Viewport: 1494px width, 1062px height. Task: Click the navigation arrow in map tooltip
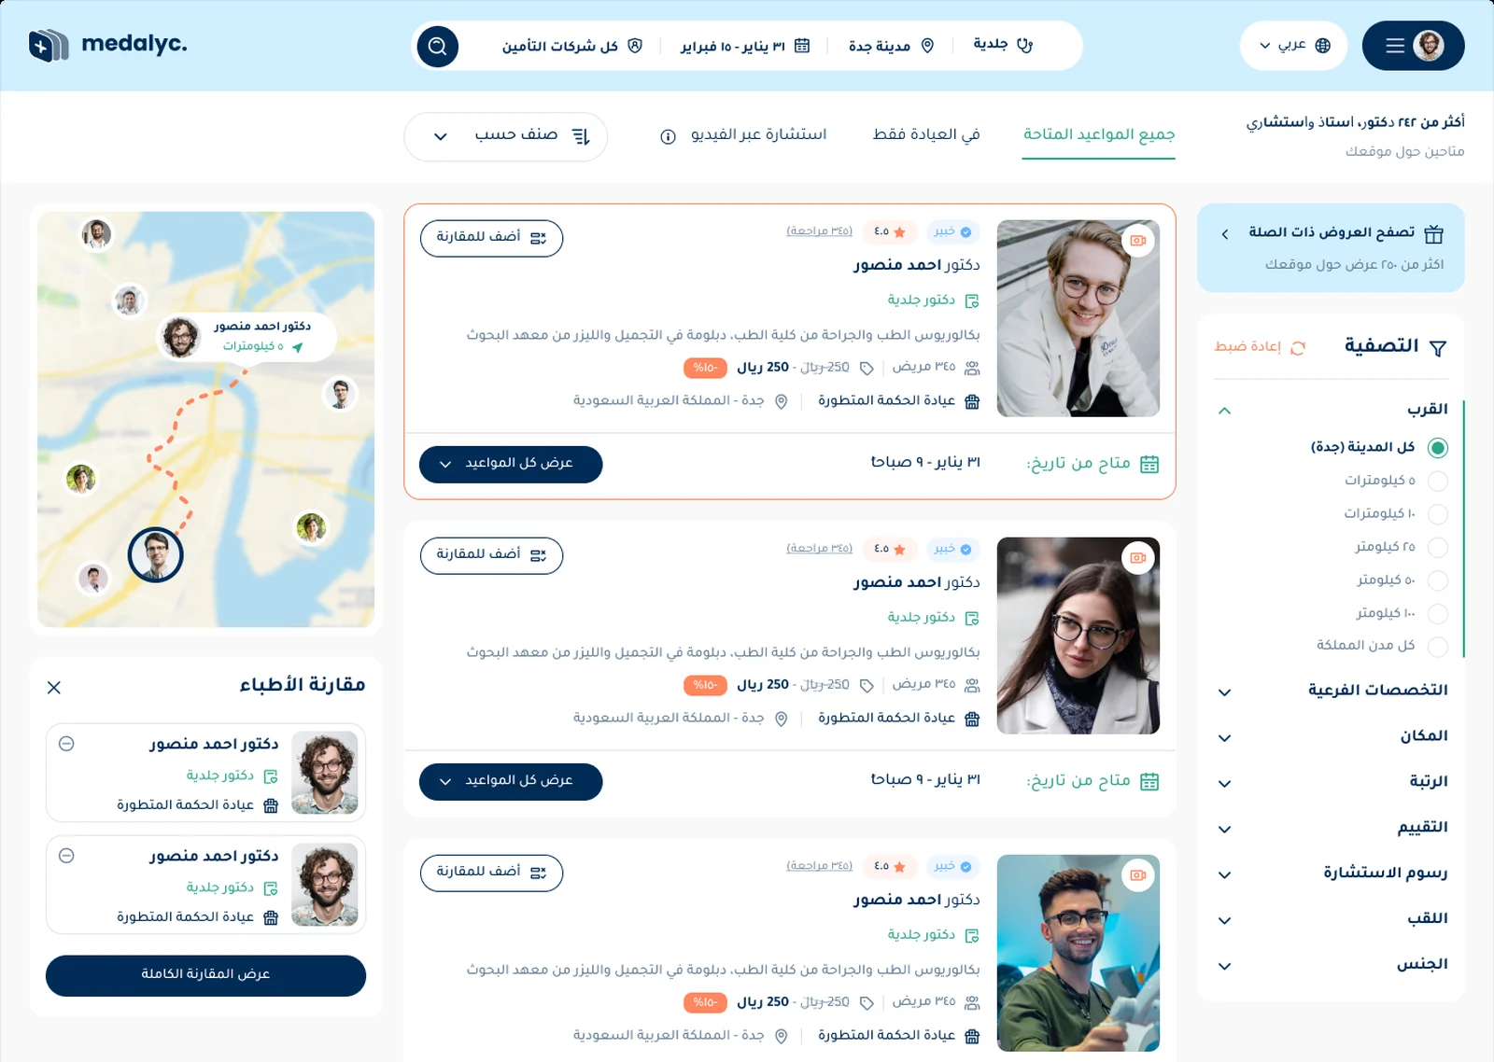click(298, 347)
